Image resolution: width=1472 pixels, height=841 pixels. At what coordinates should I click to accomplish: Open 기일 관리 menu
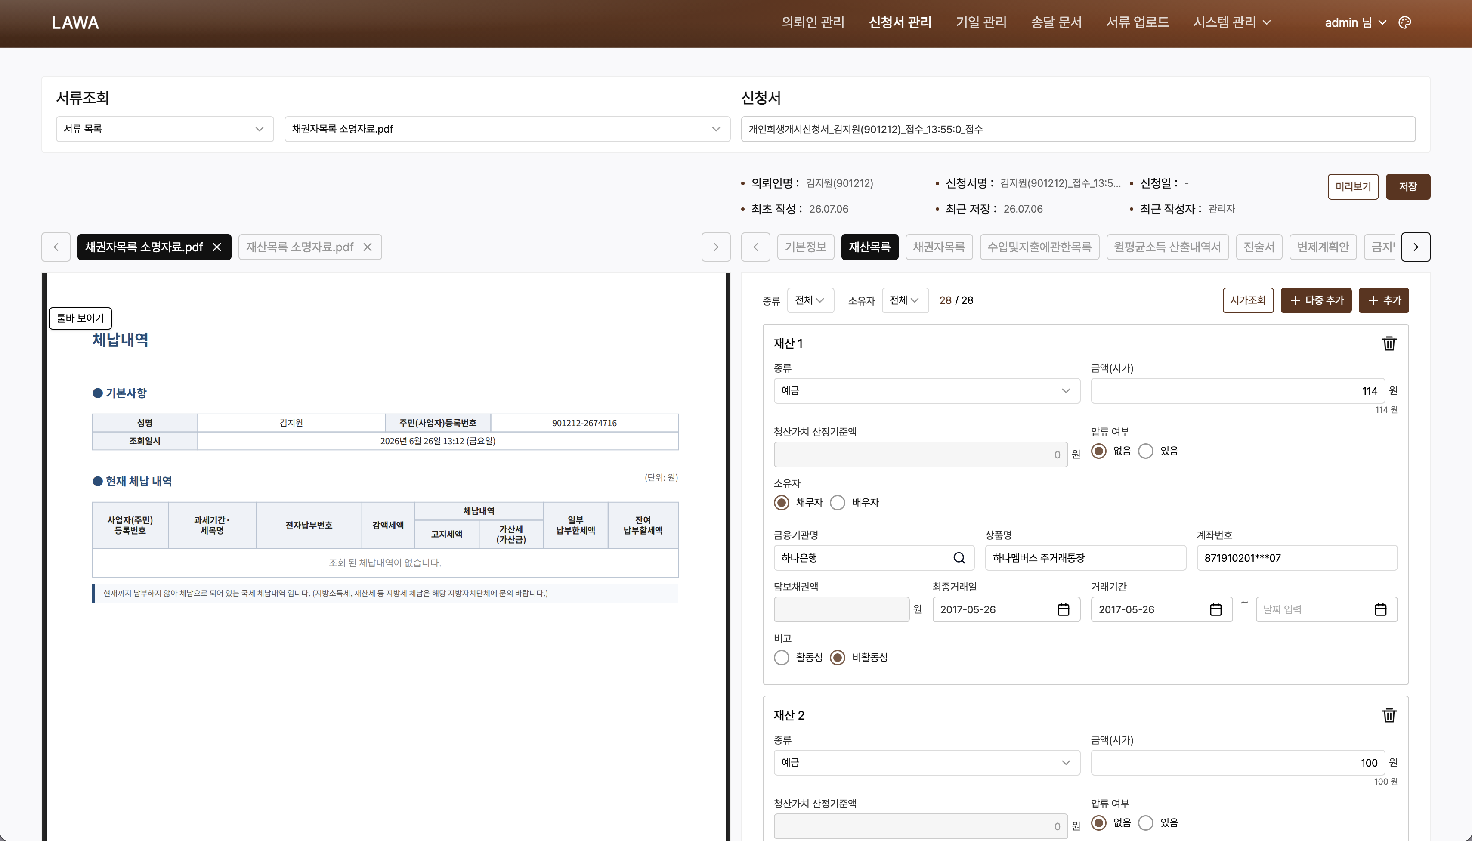pos(980,22)
